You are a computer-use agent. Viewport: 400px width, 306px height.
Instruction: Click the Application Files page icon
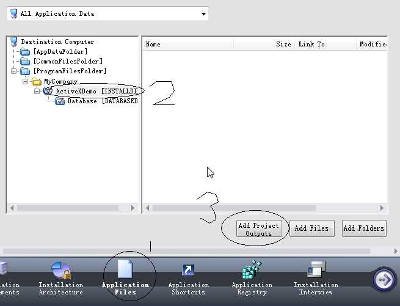(x=125, y=269)
